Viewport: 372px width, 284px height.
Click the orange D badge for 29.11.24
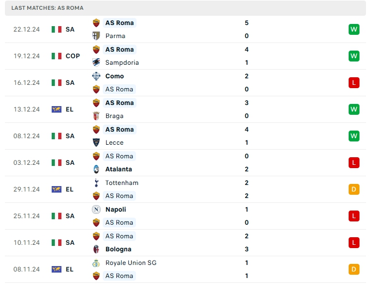[x=354, y=189]
